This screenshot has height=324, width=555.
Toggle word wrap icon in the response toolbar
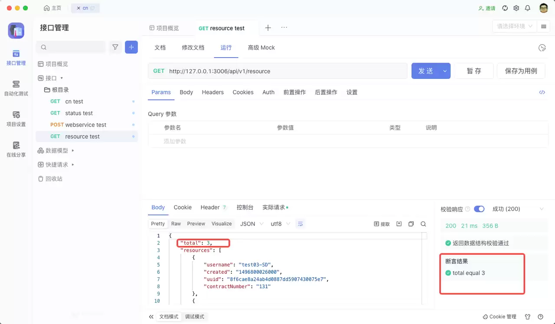click(x=300, y=224)
